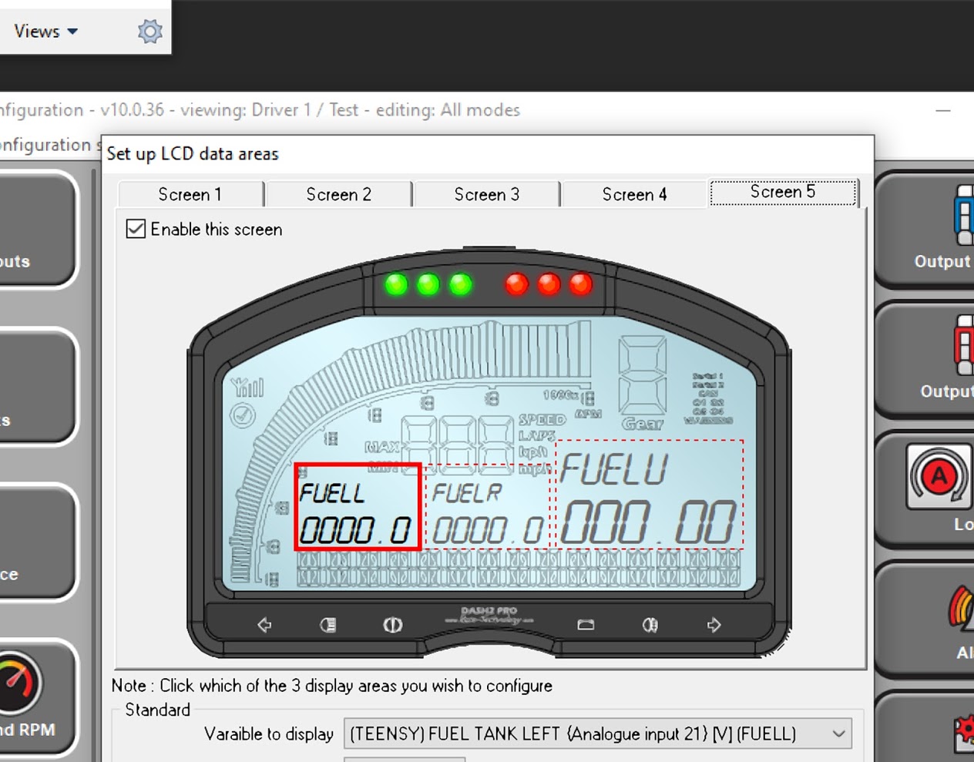Select the large FUELU display area
The height and width of the screenshot is (762, 974).
649,495
